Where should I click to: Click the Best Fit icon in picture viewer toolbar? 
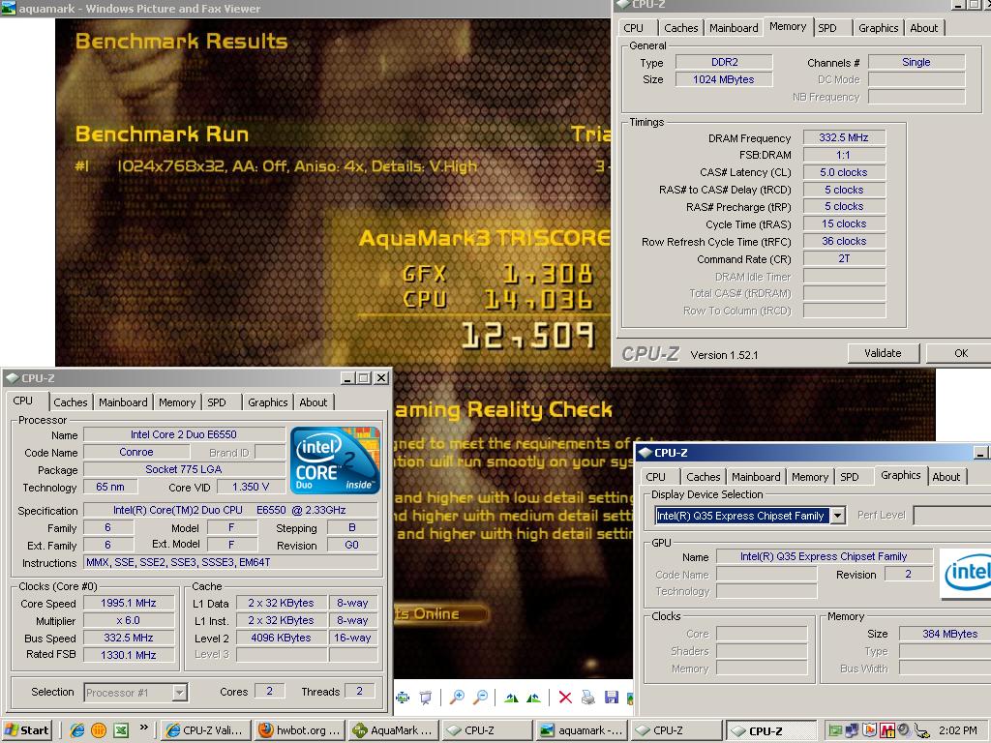coord(403,698)
